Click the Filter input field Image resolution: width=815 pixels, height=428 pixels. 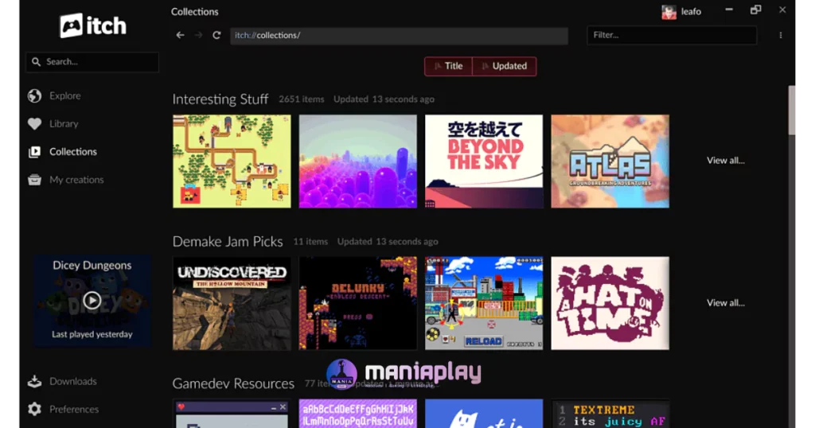pyautogui.click(x=672, y=35)
